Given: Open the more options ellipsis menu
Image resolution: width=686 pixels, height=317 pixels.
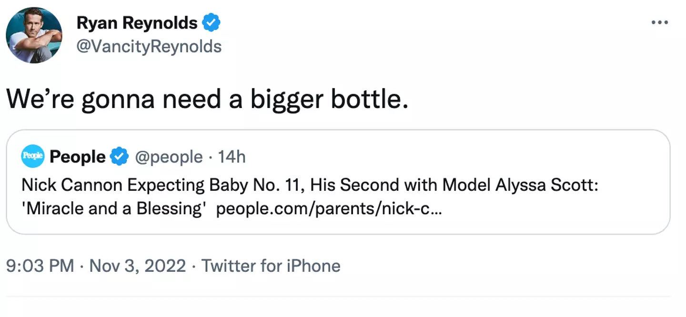Looking at the screenshot, I should tap(659, 23).
